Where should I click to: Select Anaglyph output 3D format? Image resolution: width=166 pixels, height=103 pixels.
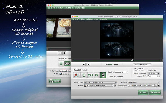click(76, 75)
